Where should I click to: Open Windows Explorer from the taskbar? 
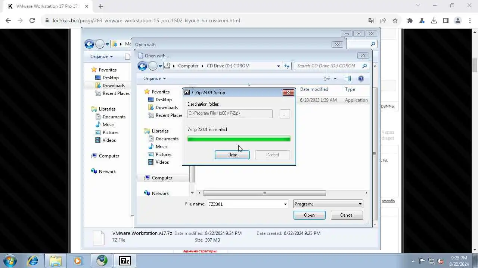pyautogui.click(x=55, y=261)
